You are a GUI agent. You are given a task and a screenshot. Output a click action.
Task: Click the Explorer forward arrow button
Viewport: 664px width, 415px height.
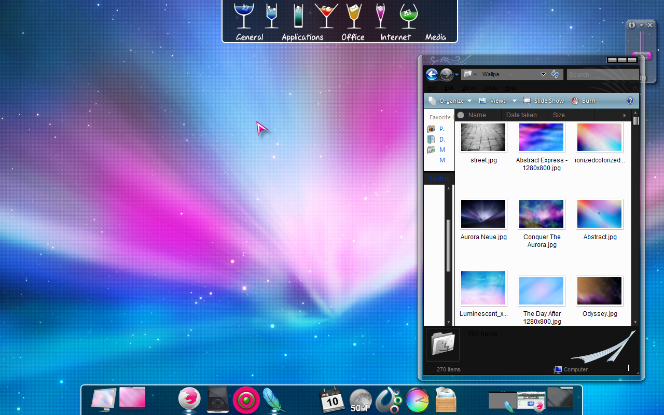446,74
